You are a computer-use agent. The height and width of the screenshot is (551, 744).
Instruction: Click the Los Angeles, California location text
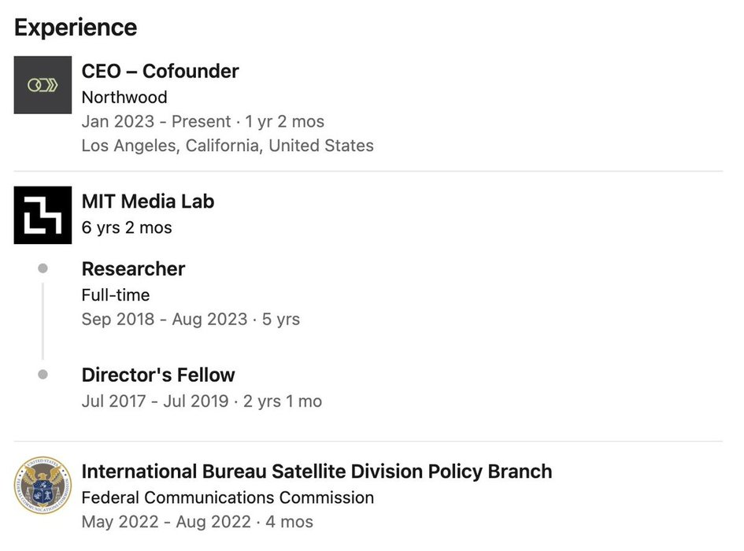coord(228,146)
